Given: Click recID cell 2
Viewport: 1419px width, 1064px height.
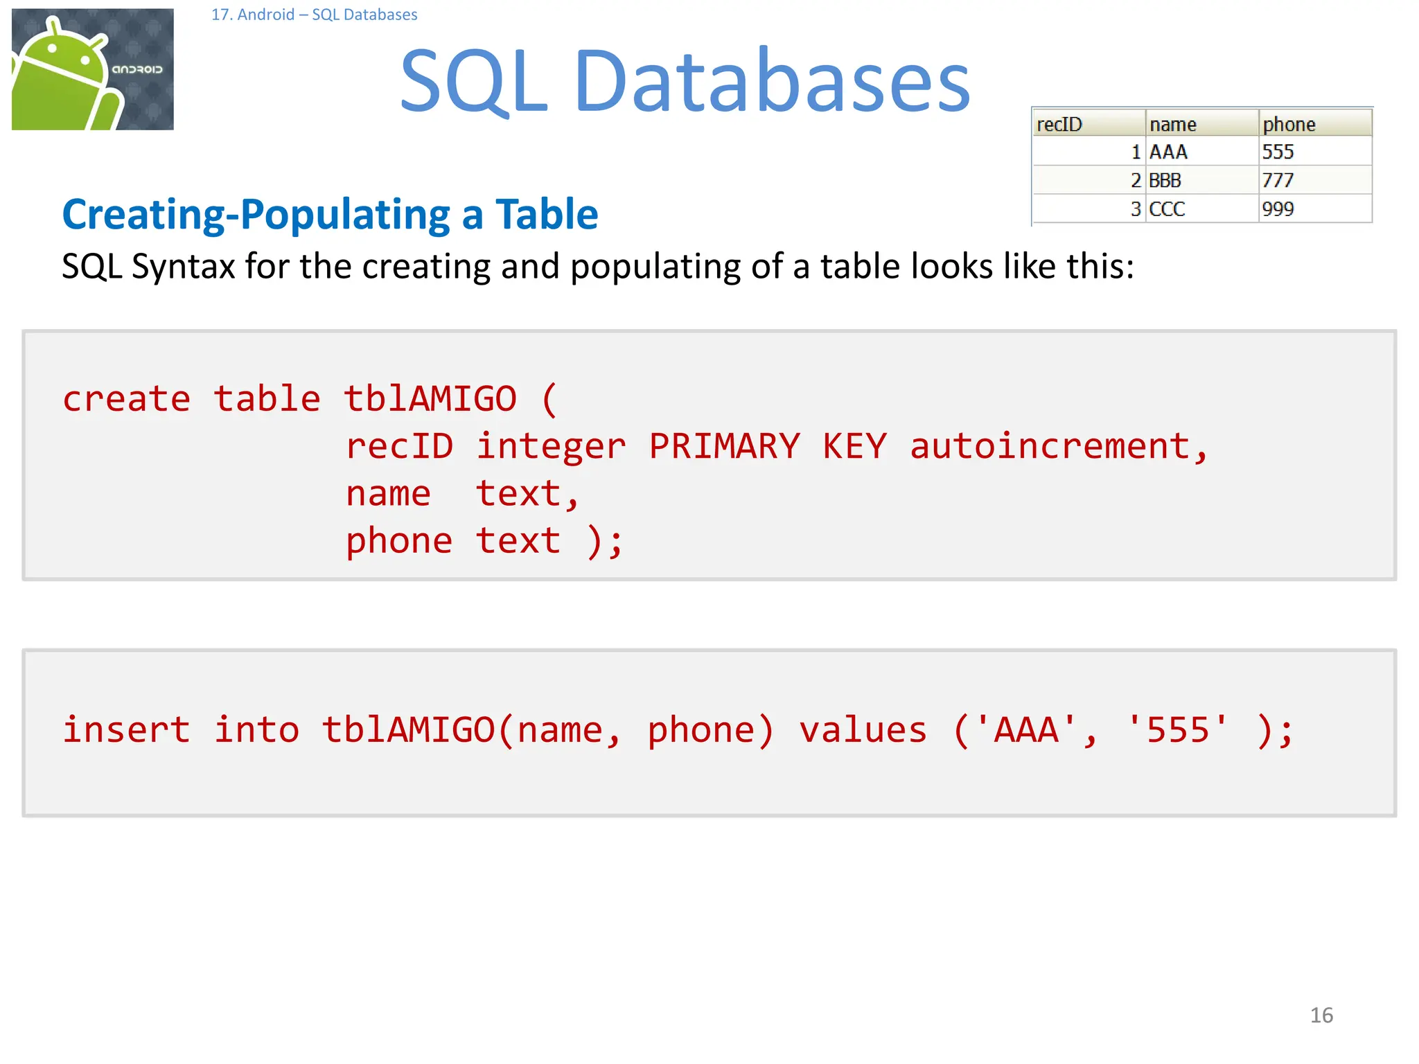Looking at the screenshot, I should coord(1089,180).
